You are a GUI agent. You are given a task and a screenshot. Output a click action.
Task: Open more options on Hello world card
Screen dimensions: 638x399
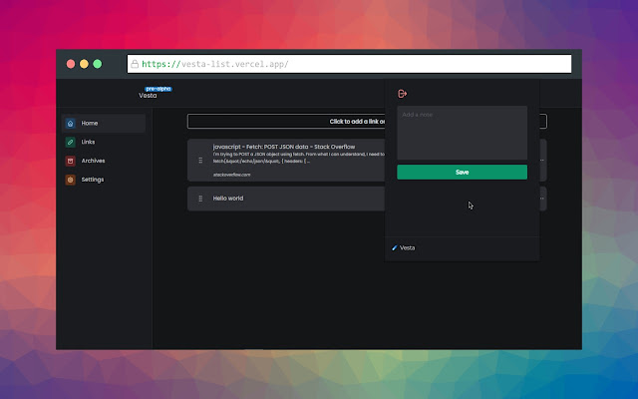tap(542, 199)
